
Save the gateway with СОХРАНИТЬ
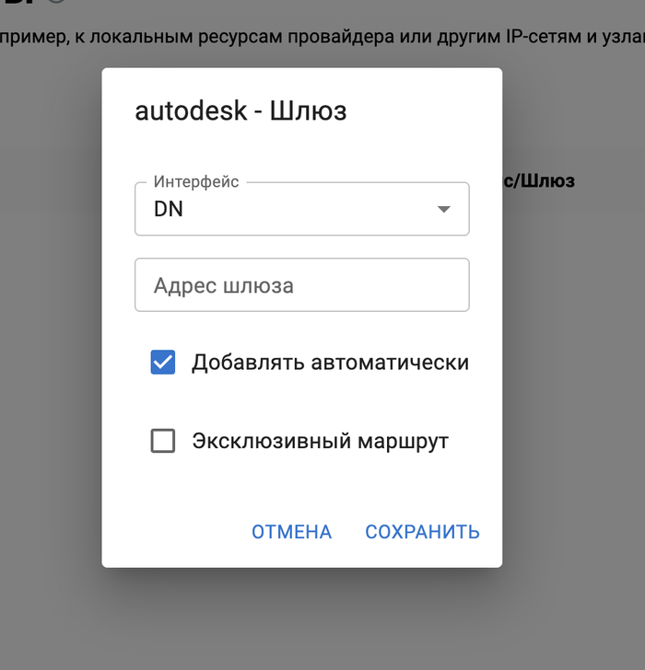click(x=422, y=532)
